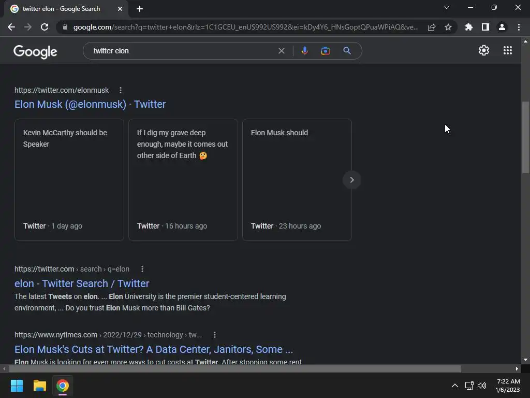Open network settings from tray

point(469,386)
